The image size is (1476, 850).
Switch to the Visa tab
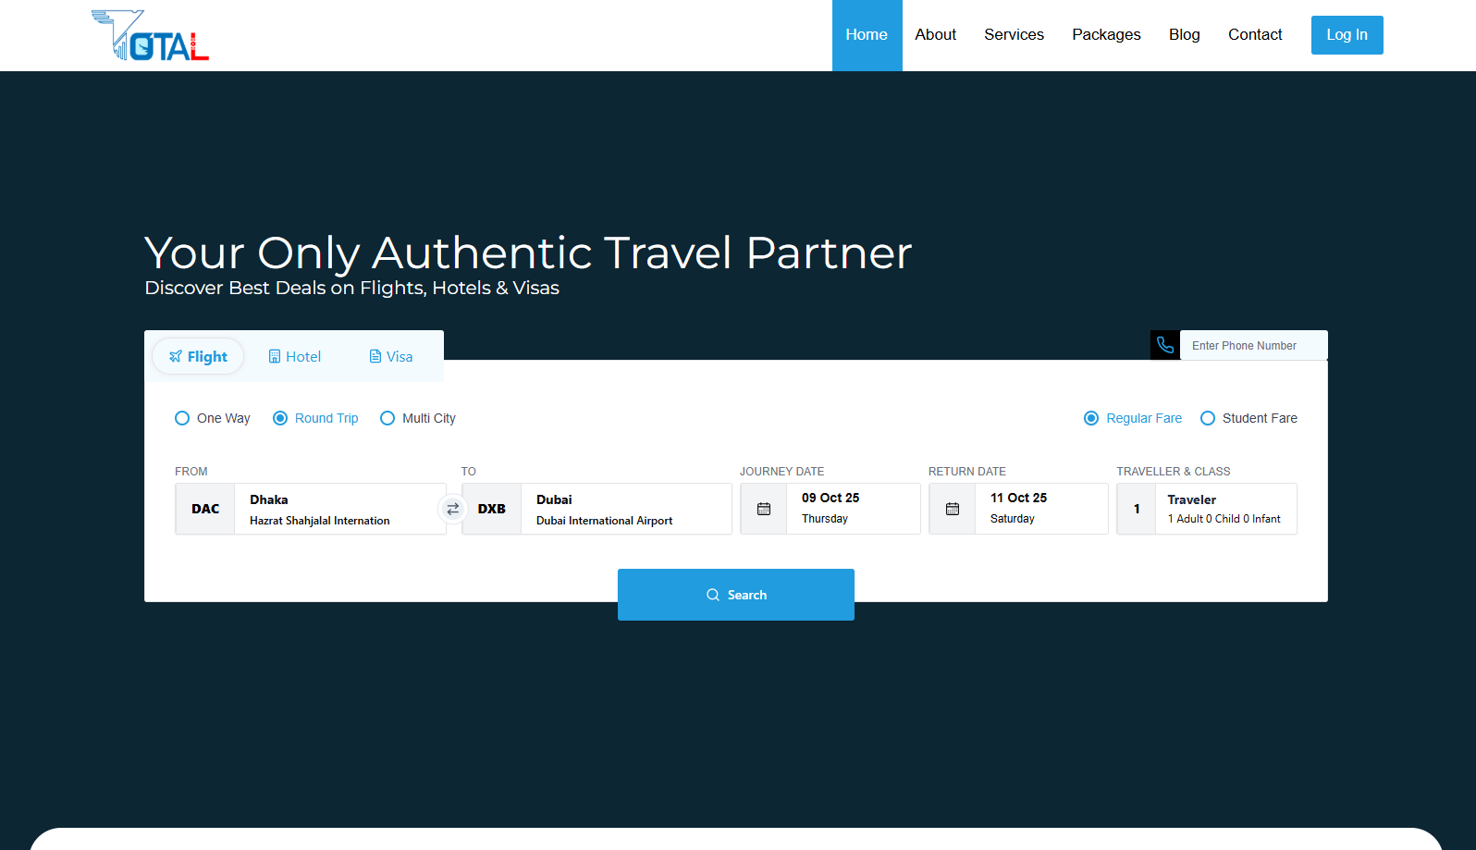coord(391,357)
